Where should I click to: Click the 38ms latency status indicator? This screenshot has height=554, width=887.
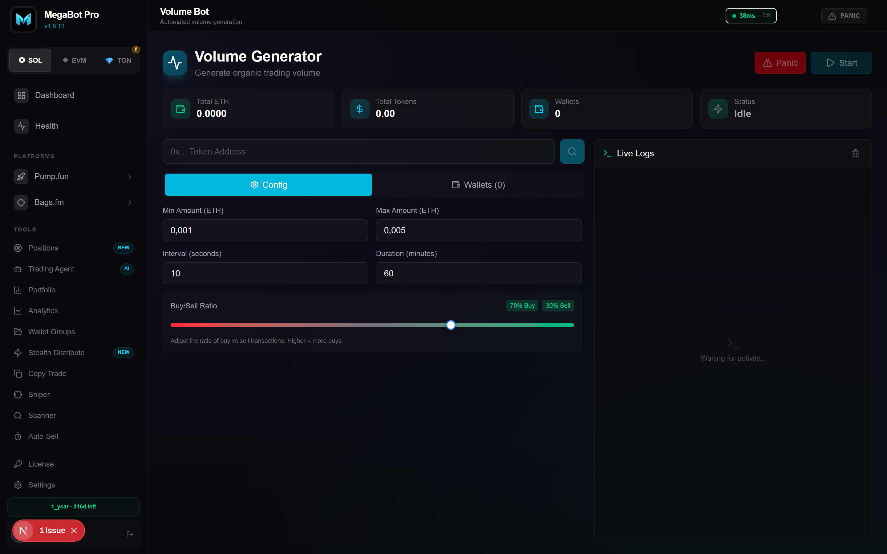(x=751, y=16)
